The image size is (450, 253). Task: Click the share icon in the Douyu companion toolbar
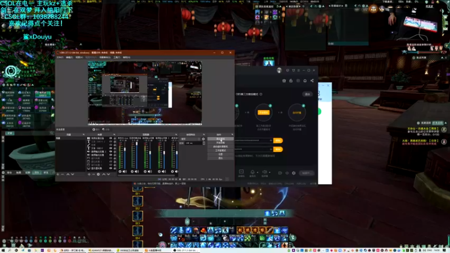point(312,80)
